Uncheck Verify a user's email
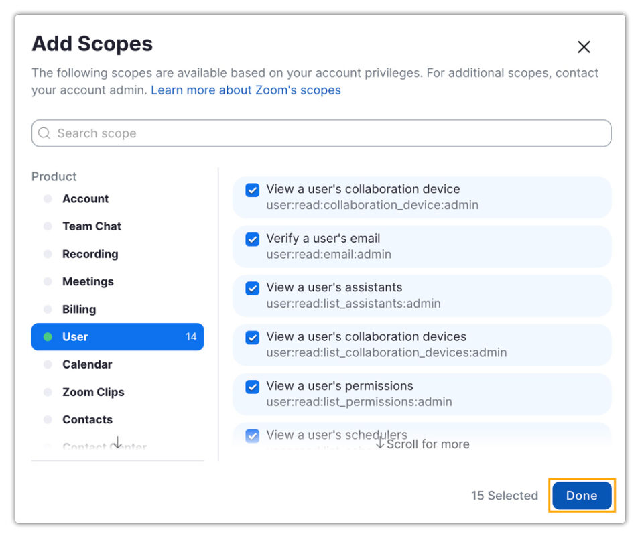Viewport: 640px width, 536px height. pyautogui.click(x=251, y=239)
